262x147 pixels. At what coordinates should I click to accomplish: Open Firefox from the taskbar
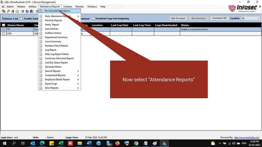(117, 143)
